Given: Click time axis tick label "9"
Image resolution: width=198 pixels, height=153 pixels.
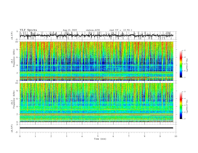Looking at the screenshot, I should pyautogui.click(x=160, y=136).
